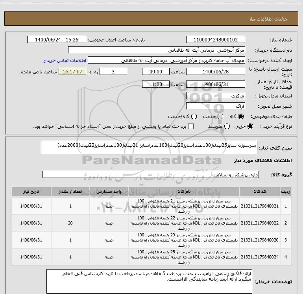Click the تاریخ نیاز column header
Screen dimensions: 303x294
coord(31,192)
